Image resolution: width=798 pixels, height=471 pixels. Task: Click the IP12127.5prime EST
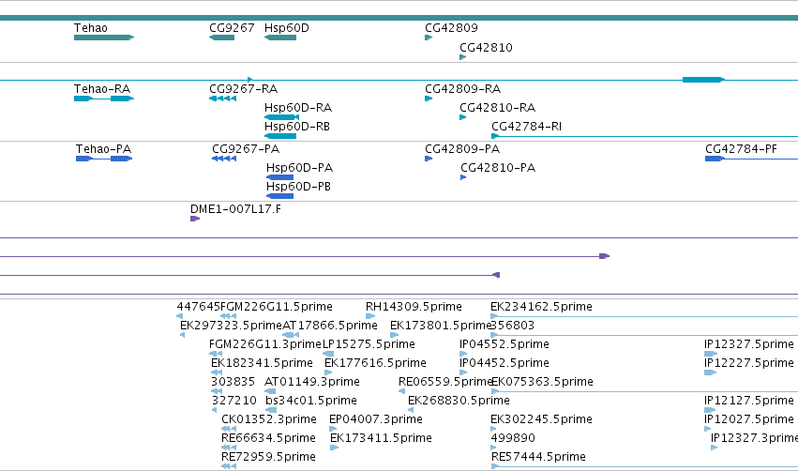tap(710, 410)
